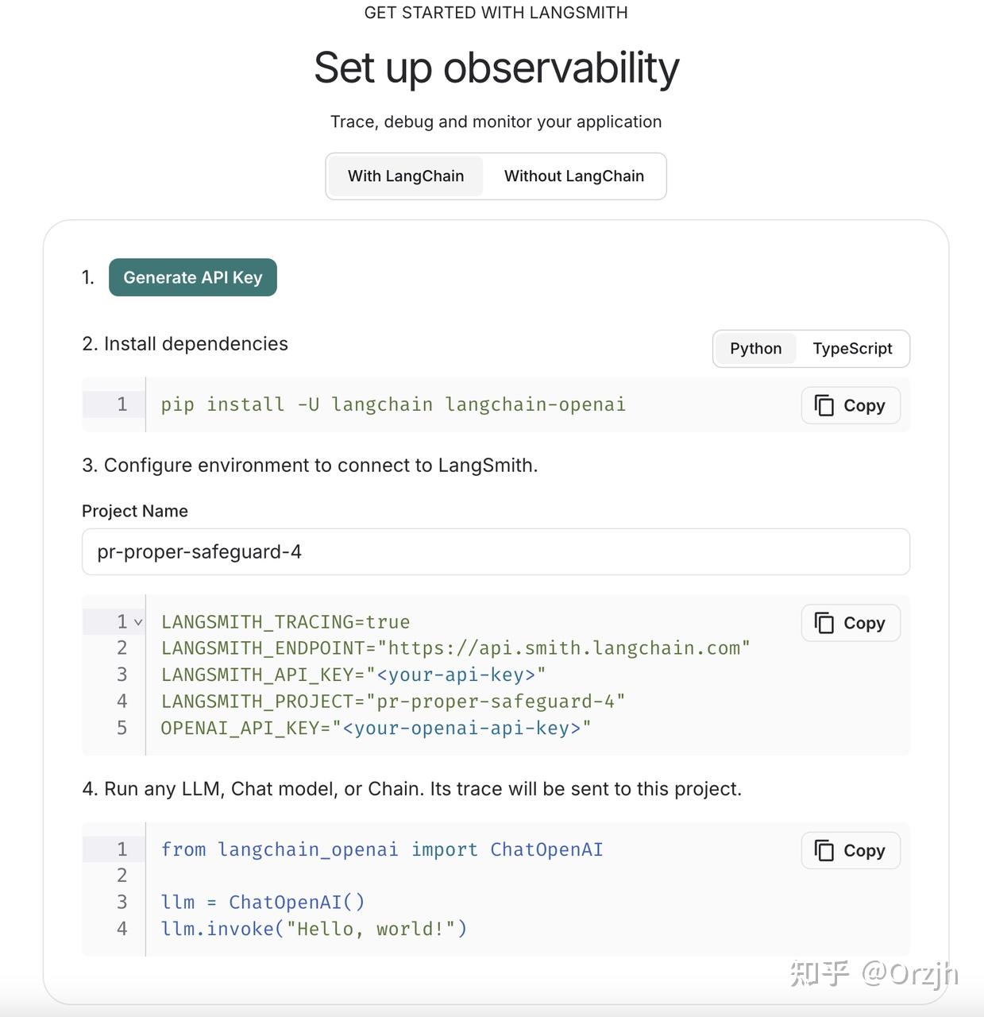Screen dimensions: 984x1017
Task: Click copy icon for ChatOpenAI code snippet
Action: 824,850
